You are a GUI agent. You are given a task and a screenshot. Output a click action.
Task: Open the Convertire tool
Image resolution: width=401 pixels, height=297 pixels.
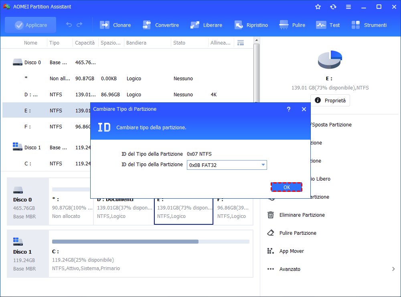pos(161,25)
